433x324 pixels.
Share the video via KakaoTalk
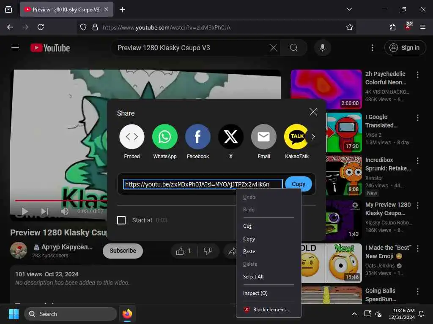(296, 137)
